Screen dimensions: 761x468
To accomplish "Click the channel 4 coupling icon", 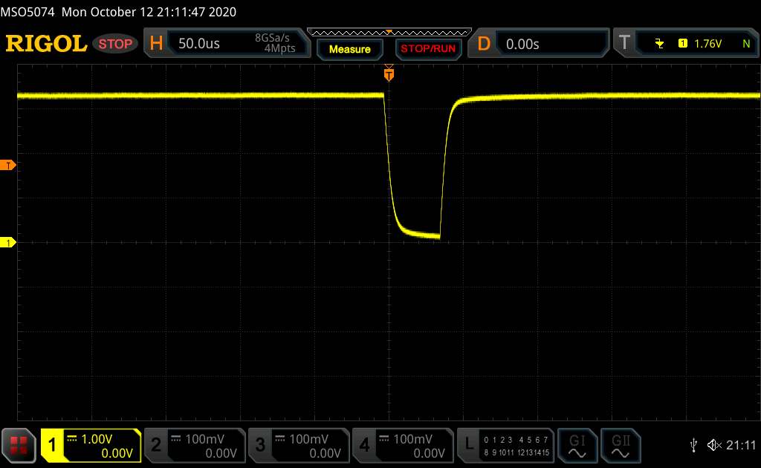I will [384, 439].
